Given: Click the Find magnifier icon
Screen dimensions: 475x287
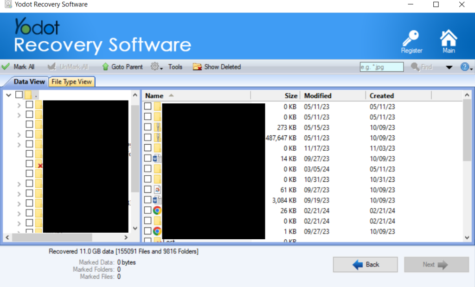Looking at the screenshot, I should point(414,67).
